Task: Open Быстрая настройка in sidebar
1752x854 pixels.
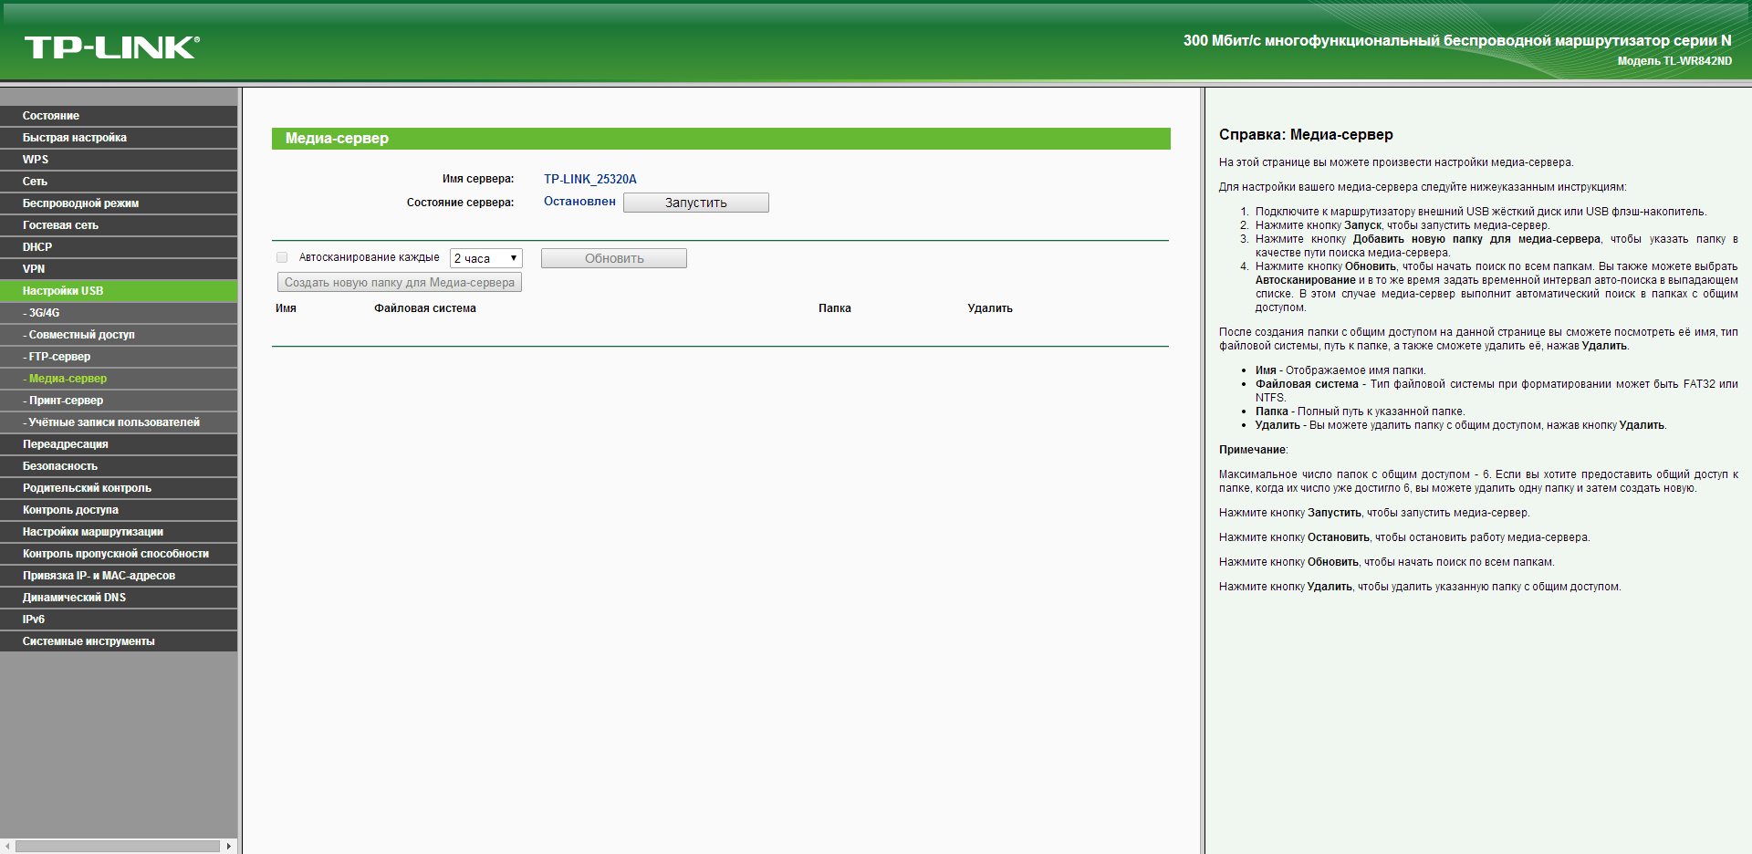Action: [x=119, y=138]
